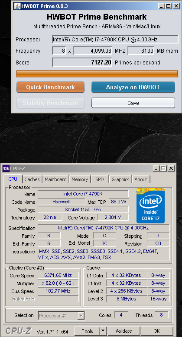Start the Quick Benchmark
Viewport: 182px width, 337px height.
coord(50,87)
